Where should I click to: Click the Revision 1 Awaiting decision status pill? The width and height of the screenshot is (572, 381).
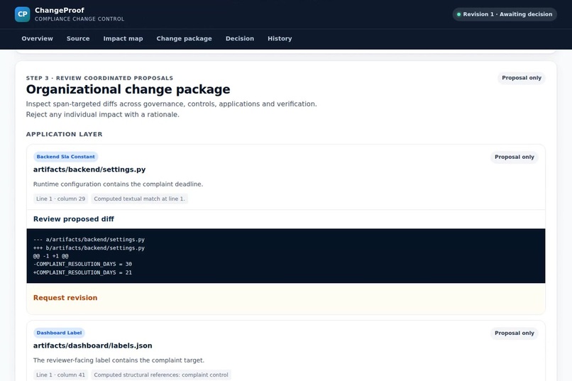[505, 14]
